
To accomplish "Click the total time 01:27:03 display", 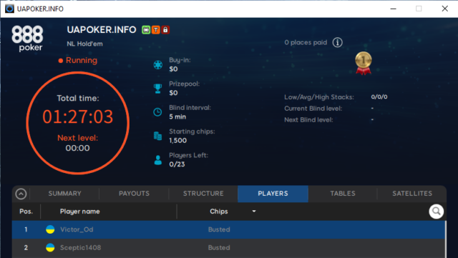I will pos(78,116).
